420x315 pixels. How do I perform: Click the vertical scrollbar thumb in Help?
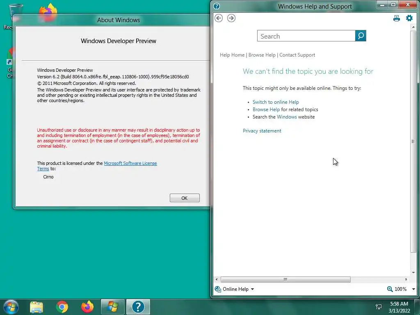point(413,141)
